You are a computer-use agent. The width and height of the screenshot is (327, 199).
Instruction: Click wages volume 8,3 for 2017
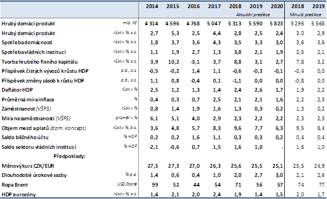click(217, 128)
